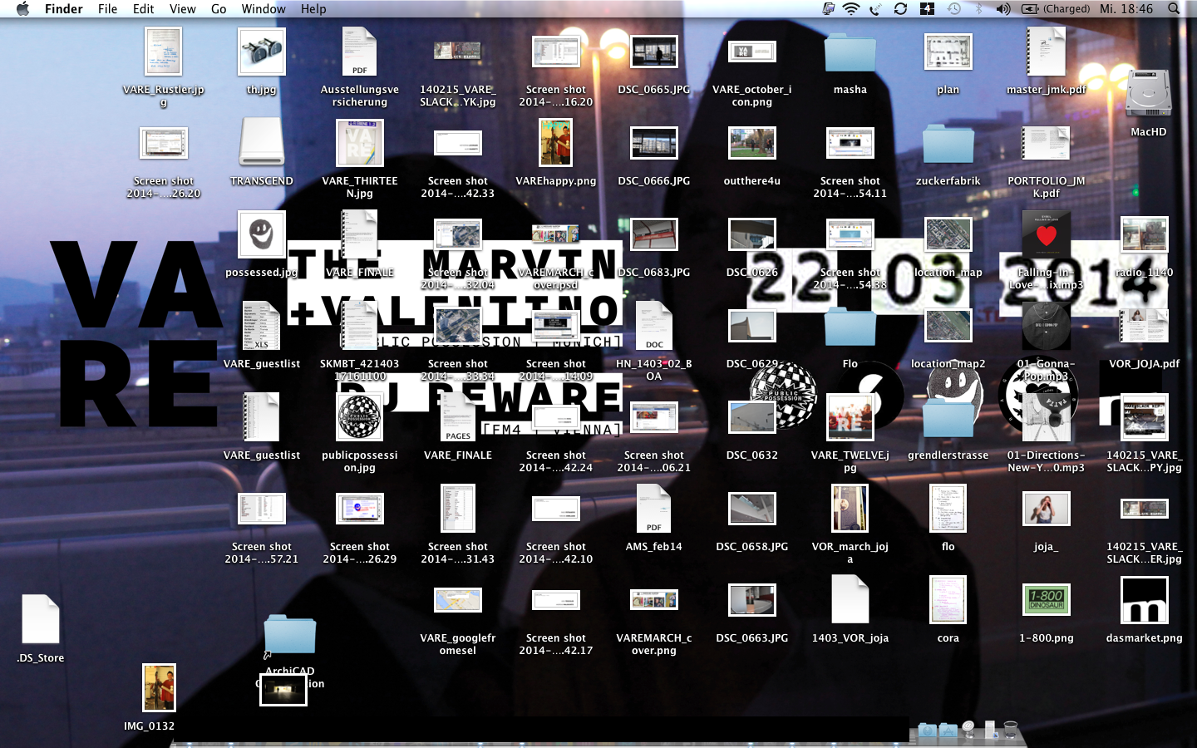The width and height of the screenshot is (1197, 748).
Task: Open the Trash in the Dock
Action: coord(1011,730)
